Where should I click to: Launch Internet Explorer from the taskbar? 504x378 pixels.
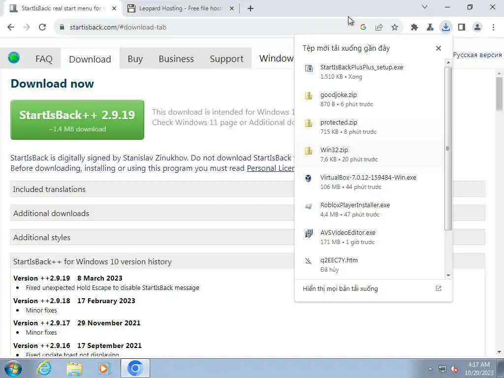click(x=44, y=368)
